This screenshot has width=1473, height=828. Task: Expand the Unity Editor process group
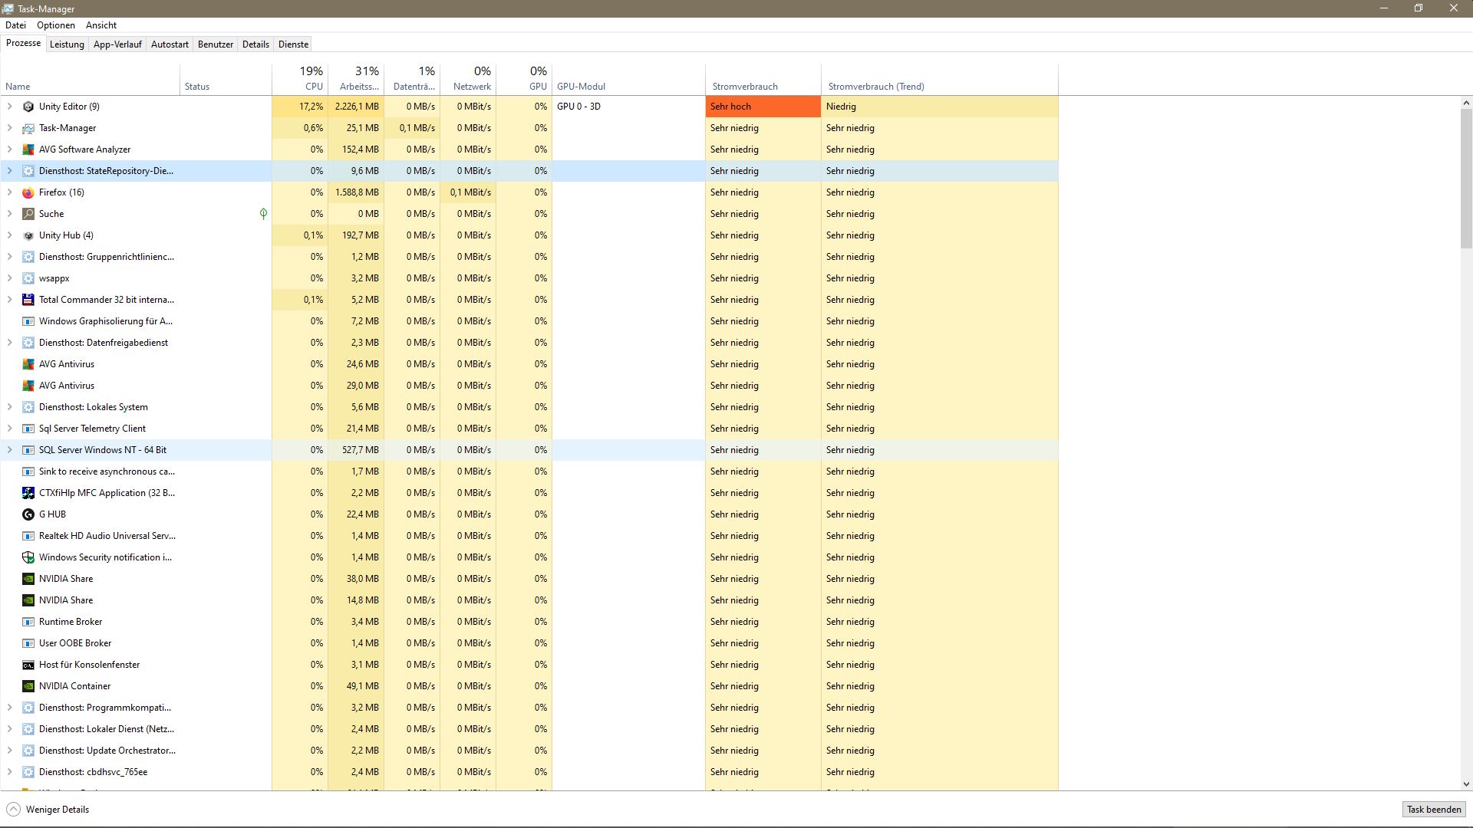(x=11, y=106)
